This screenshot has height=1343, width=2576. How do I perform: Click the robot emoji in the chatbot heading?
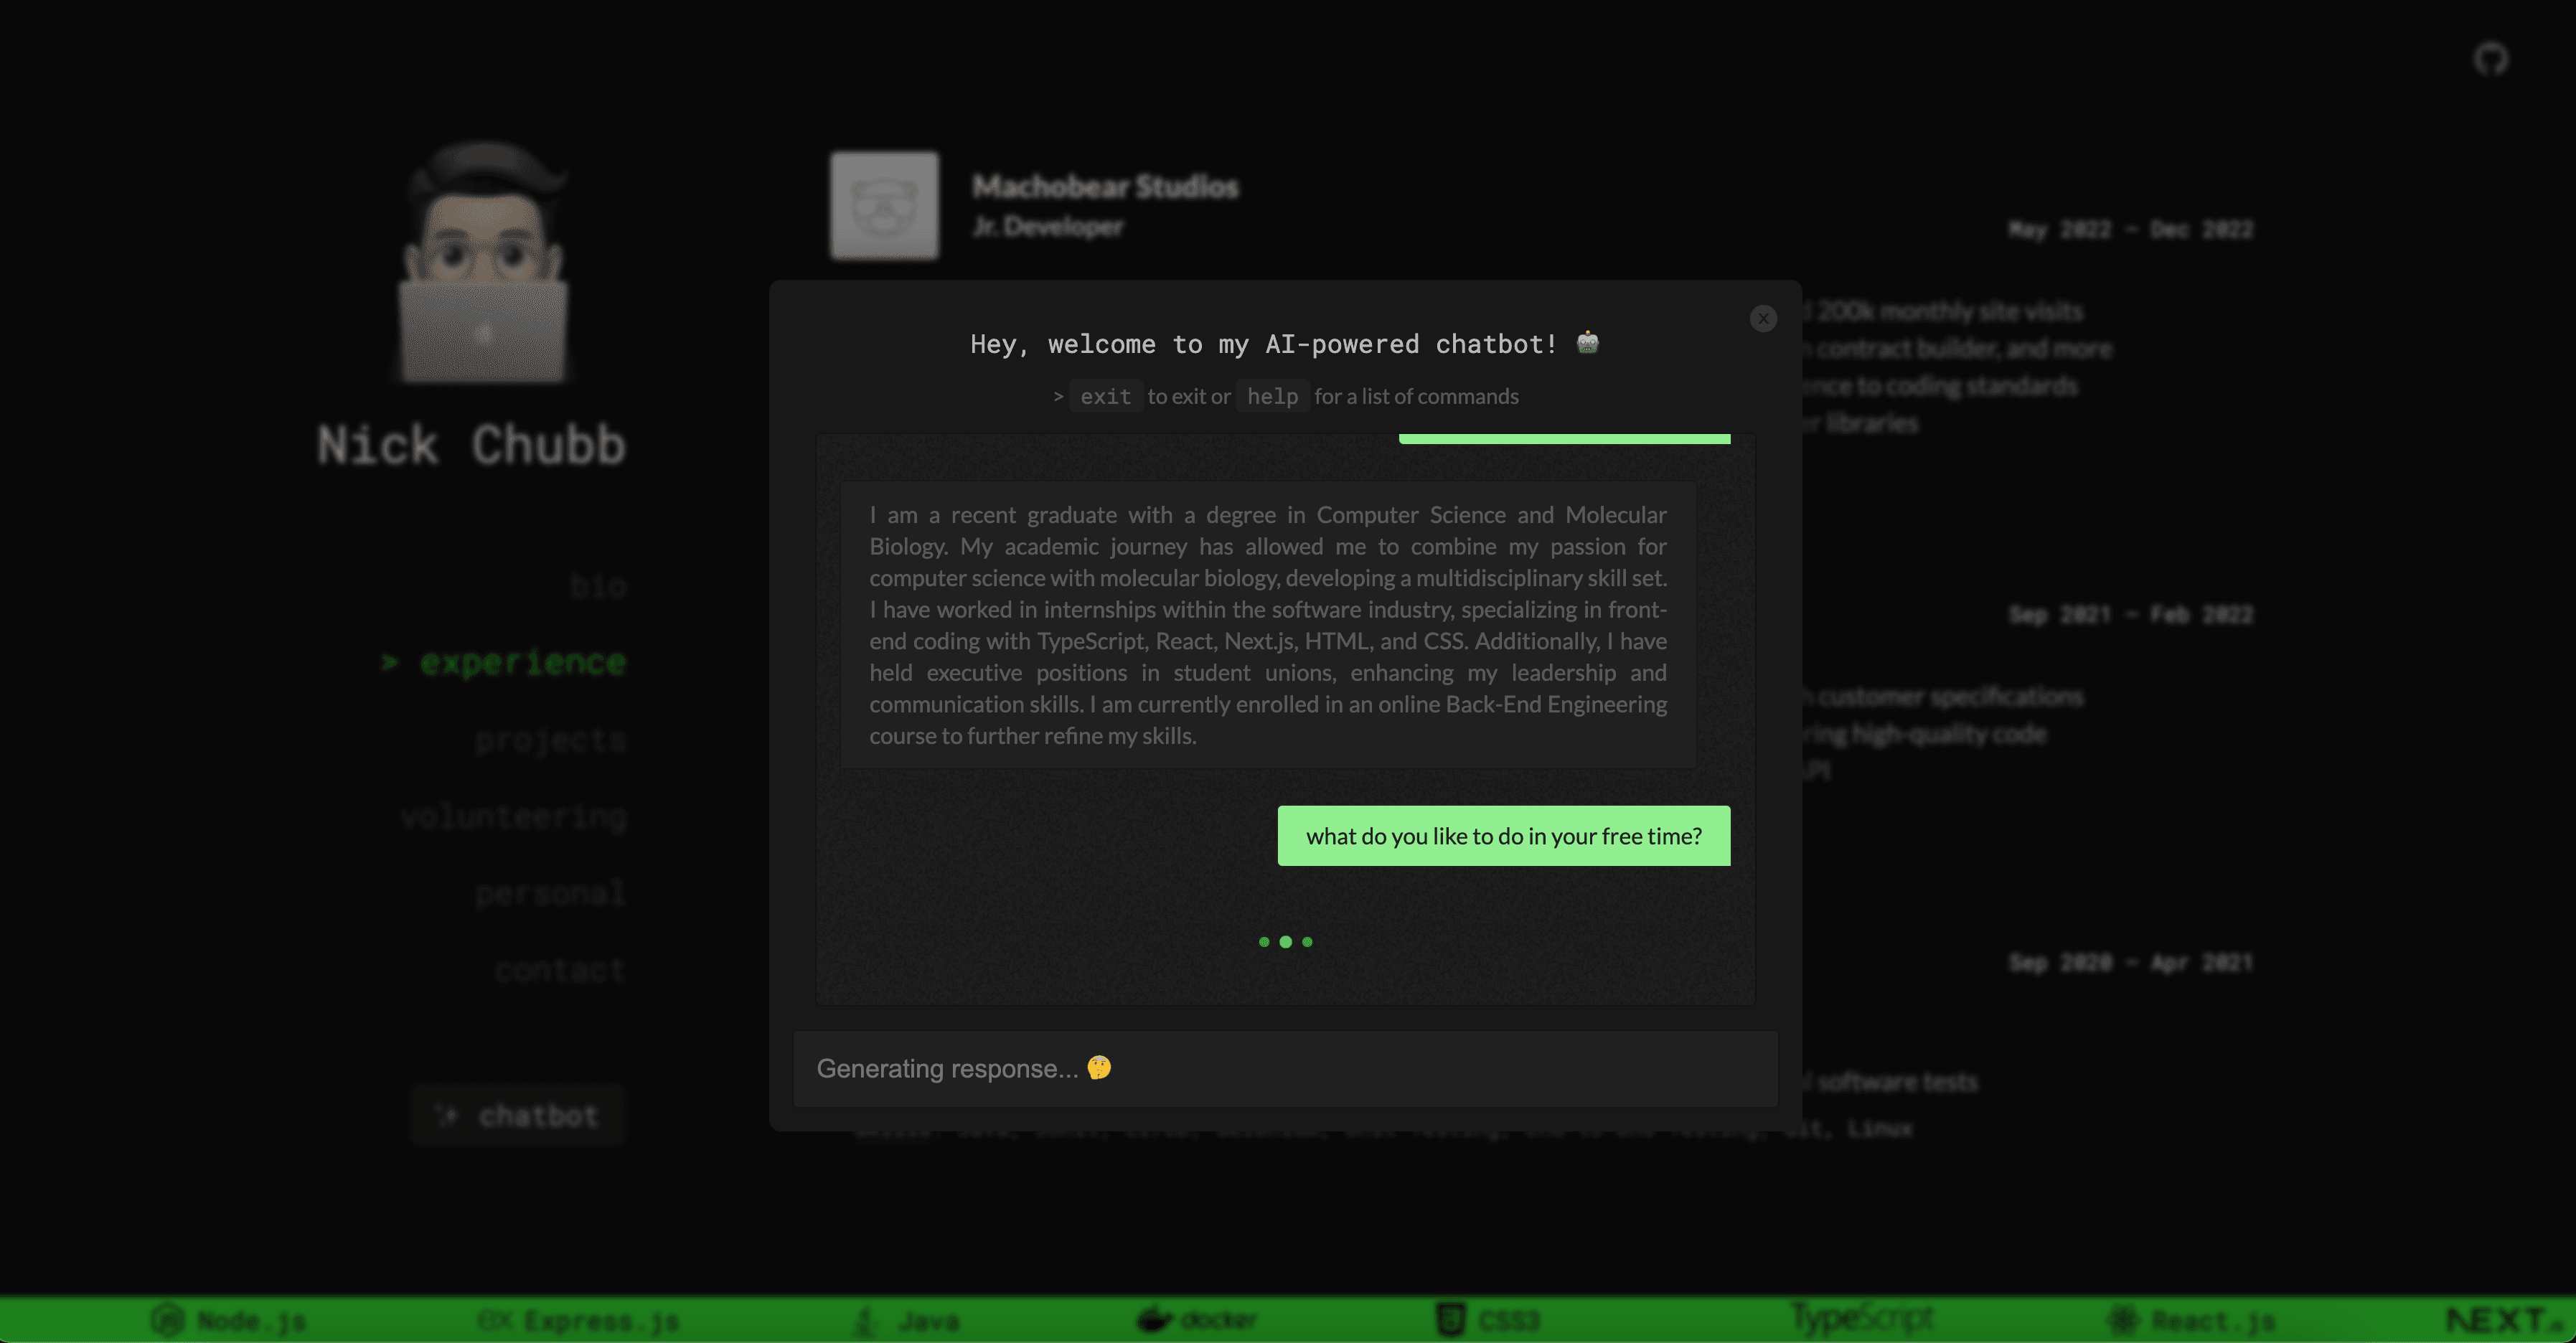(x=1588, y=343)
